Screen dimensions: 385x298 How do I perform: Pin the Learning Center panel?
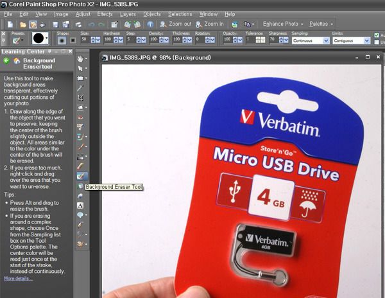click(49, 51)
